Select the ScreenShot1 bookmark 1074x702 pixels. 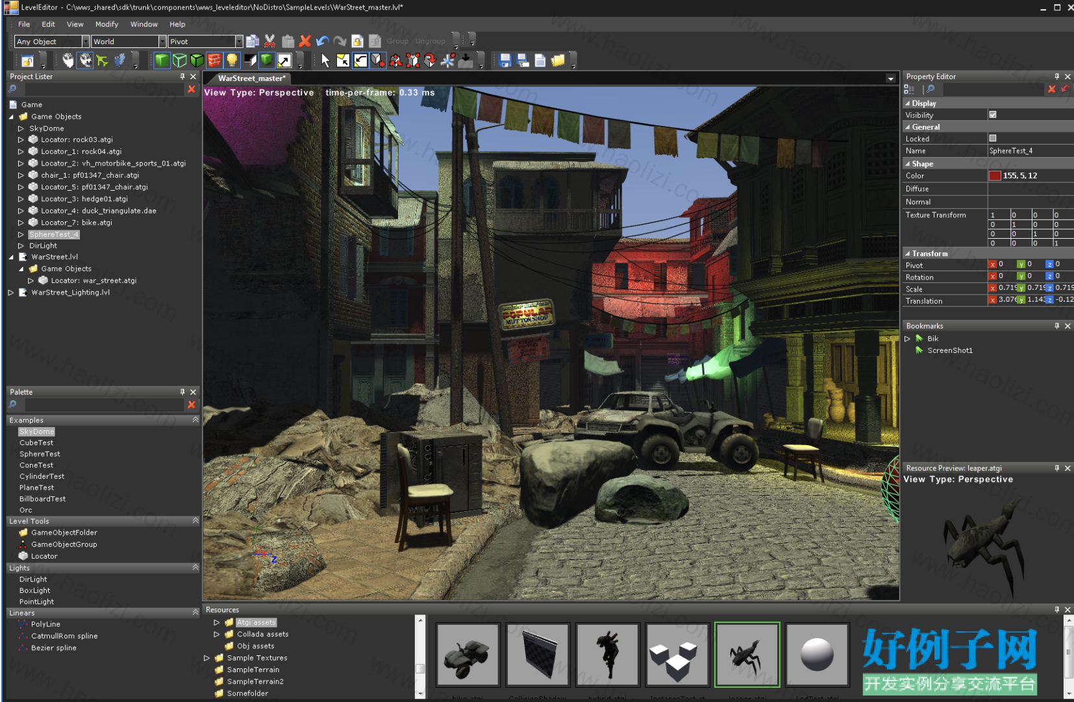(950, 350)
